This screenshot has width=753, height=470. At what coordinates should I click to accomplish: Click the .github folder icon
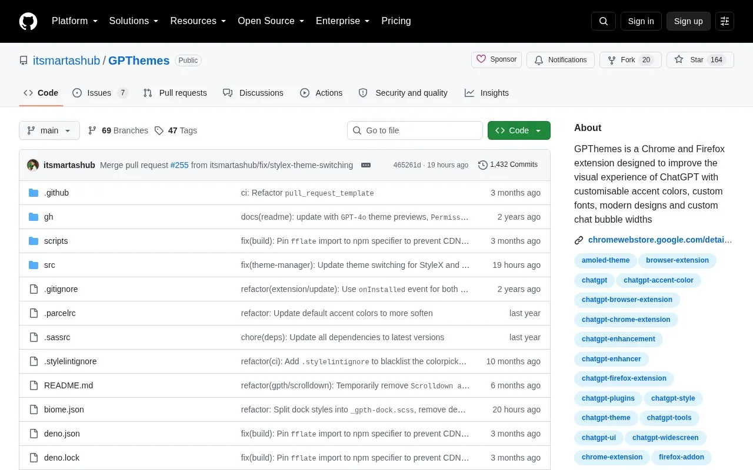34,193
